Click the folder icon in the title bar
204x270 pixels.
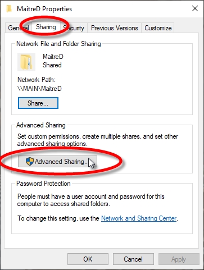click(9, 9)
